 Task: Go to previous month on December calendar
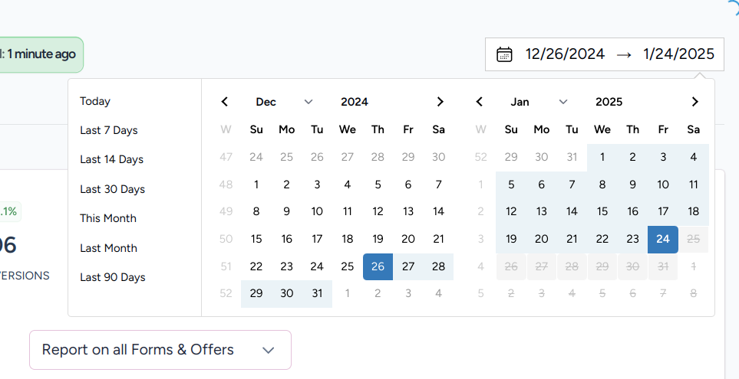click(x=225, y=102)
